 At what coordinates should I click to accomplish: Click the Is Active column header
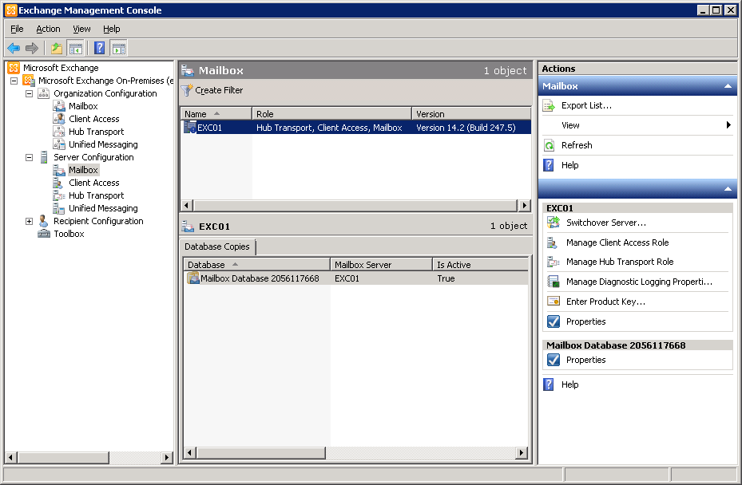tap(480, 265)
